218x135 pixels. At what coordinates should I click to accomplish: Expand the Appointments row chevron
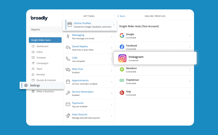point(112,82)
